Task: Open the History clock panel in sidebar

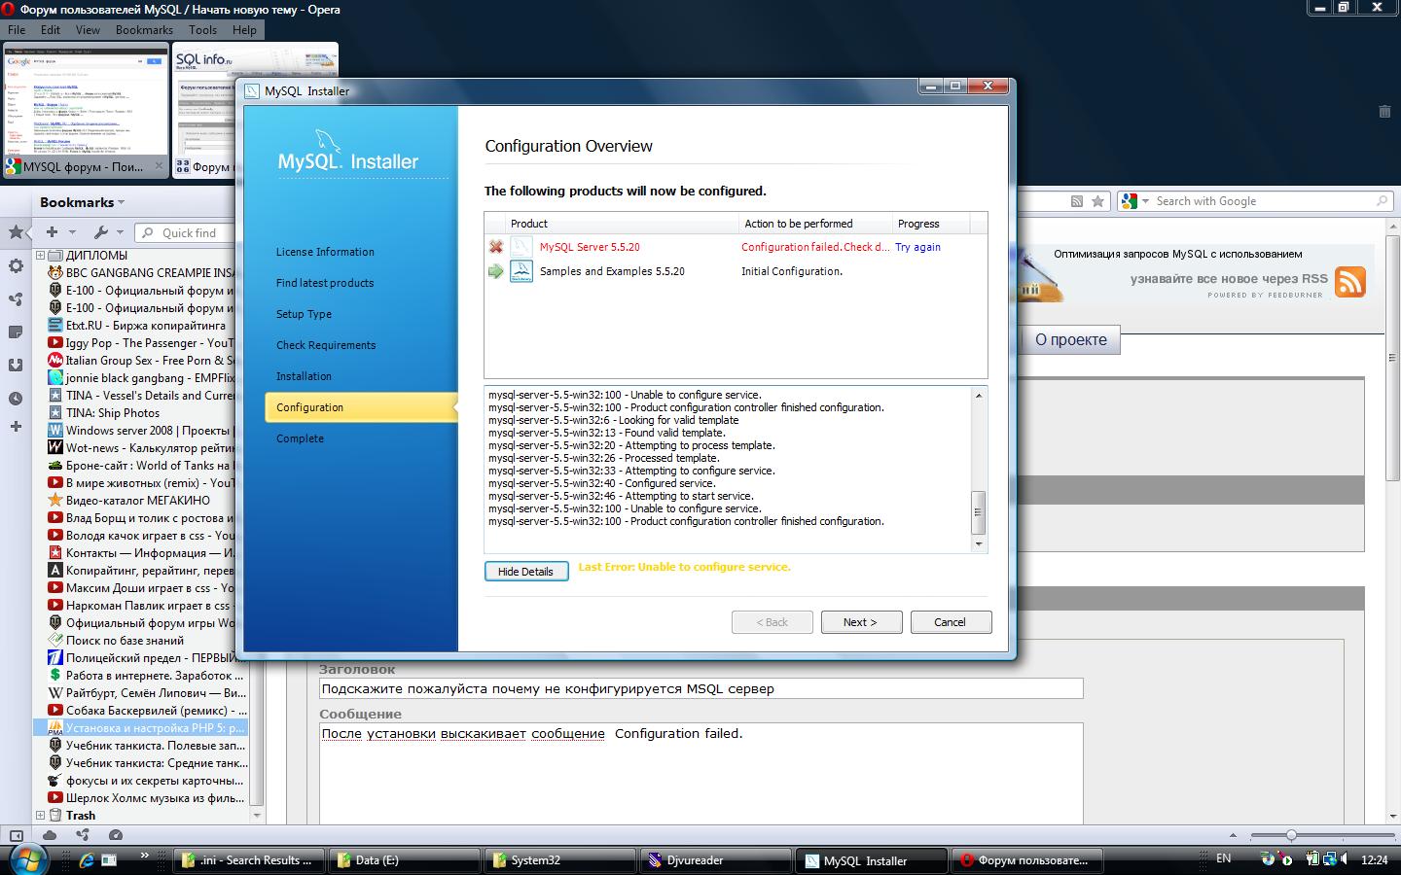Action: point(16,399)
